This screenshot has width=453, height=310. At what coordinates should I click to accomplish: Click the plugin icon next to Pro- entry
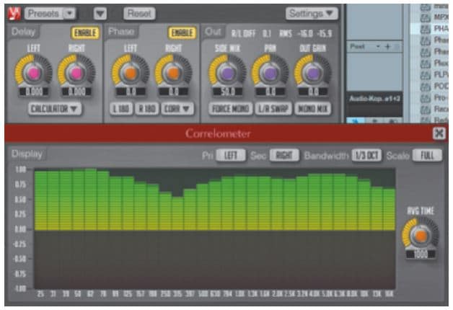[425, 98]
